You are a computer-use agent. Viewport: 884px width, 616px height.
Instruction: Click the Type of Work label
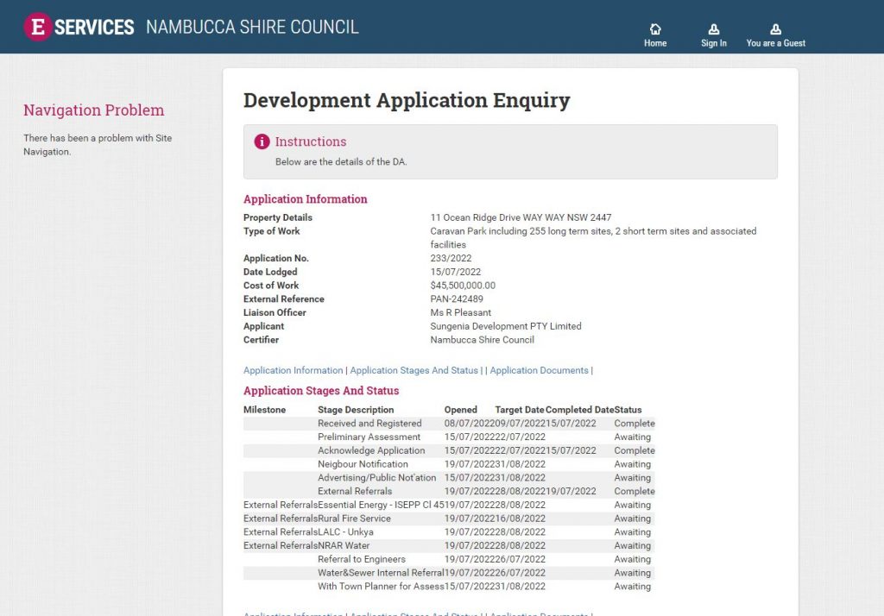coord(272,231)
